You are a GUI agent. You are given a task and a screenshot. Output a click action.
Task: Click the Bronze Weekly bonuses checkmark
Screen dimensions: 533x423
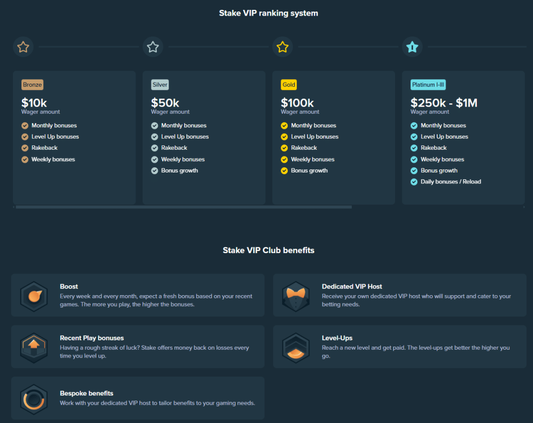tap(25, 160)
